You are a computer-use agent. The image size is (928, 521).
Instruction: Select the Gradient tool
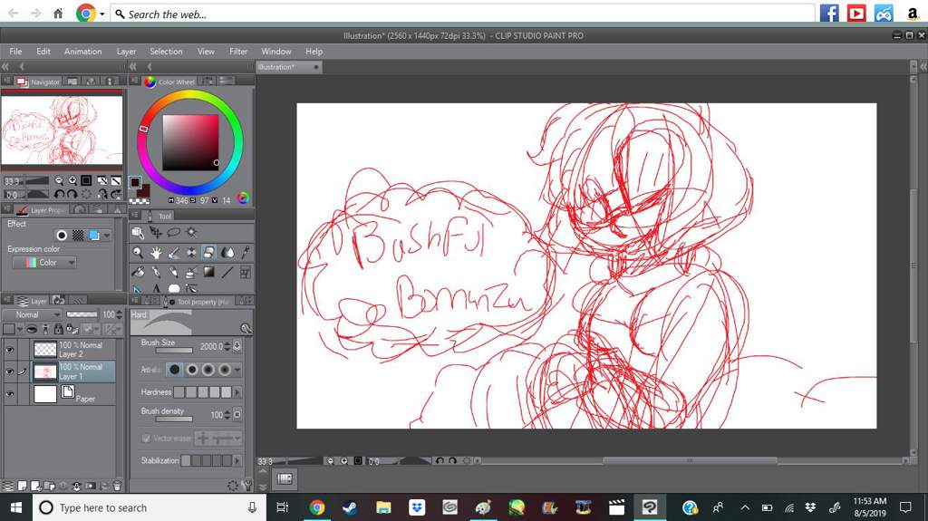[209, 272]
